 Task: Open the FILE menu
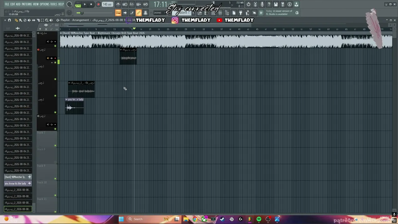(7, 4)
